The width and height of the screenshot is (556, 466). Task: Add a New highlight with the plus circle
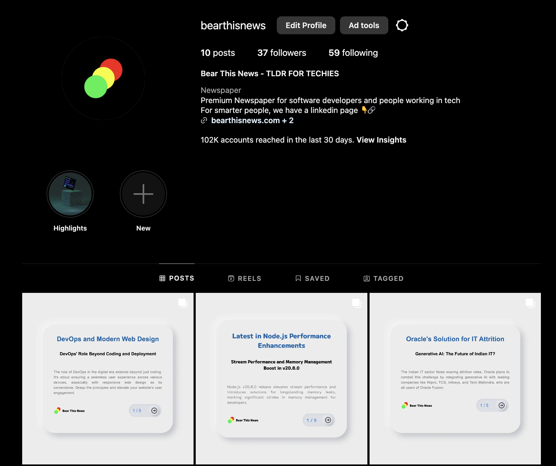click(143, 194)
